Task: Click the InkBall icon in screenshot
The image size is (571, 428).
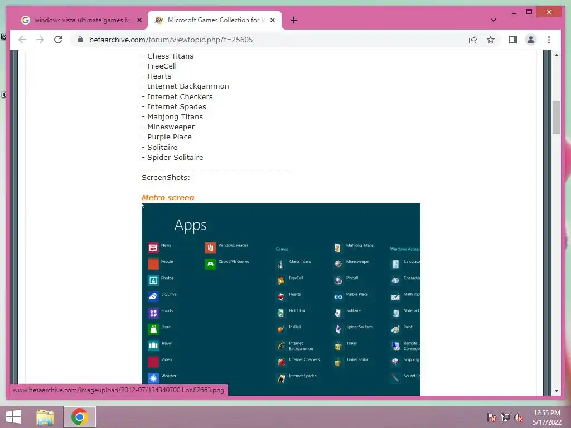Action: (x=281, y=329)
